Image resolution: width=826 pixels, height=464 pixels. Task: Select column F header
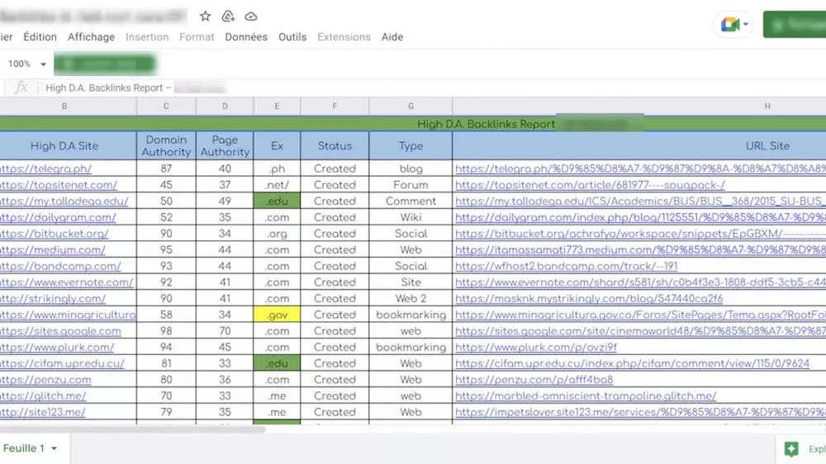[x=335, y=106]
